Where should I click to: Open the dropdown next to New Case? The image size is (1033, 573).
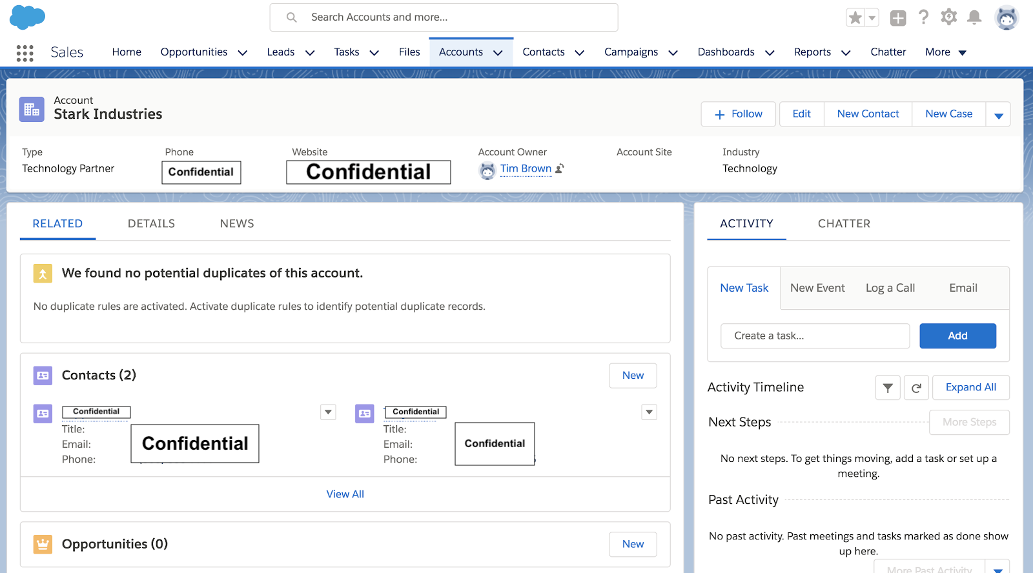coord(998,115)
